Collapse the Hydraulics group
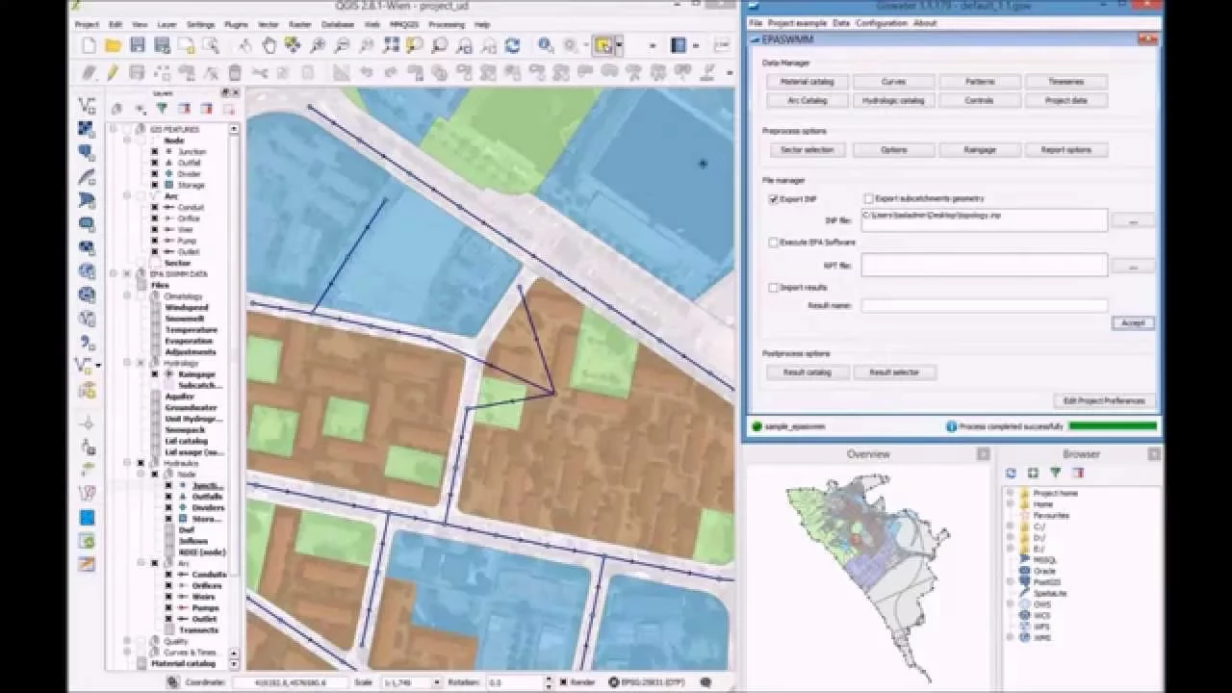Image resolution: width=1232 pixels, height=693 pixels. pos(127,463)
